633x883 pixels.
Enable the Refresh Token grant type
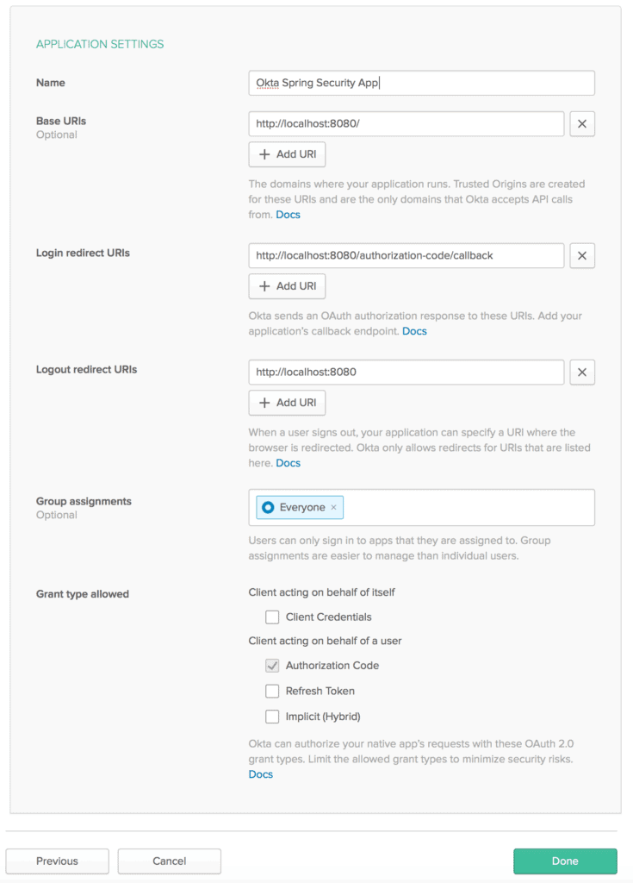(x=272, y=691)
